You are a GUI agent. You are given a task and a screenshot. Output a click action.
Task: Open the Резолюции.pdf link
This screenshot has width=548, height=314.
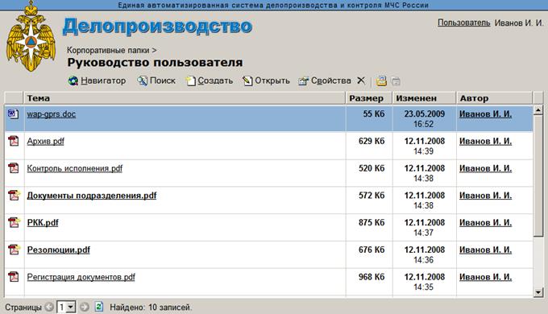tap(59, 250)
